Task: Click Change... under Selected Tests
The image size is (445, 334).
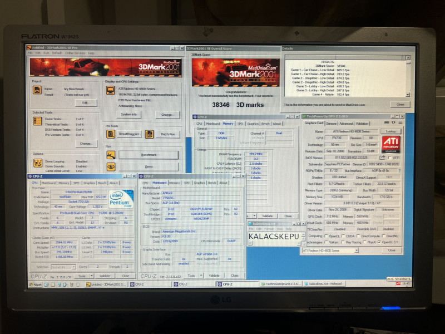Action: [86, 144]
